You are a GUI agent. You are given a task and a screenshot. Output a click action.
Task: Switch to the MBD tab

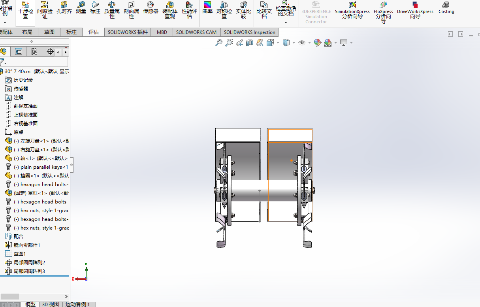pos(162,32)
